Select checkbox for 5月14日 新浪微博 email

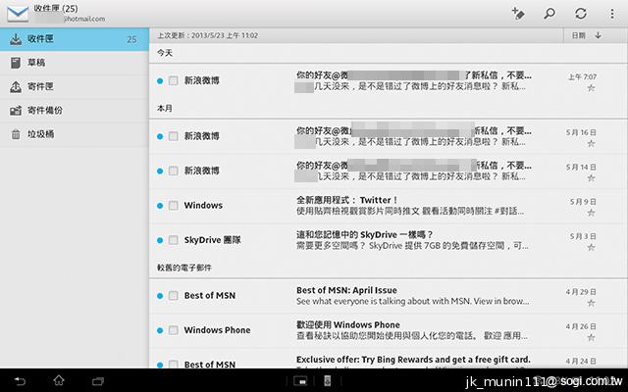(173, 171)
